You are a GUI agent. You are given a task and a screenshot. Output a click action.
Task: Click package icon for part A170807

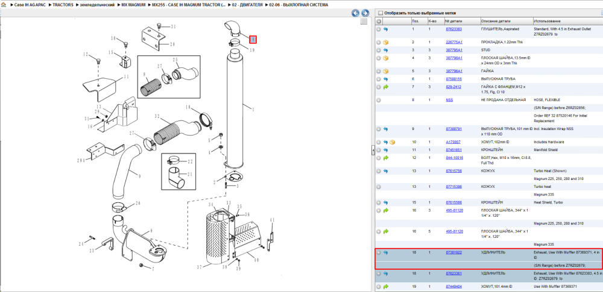(393, 142)
